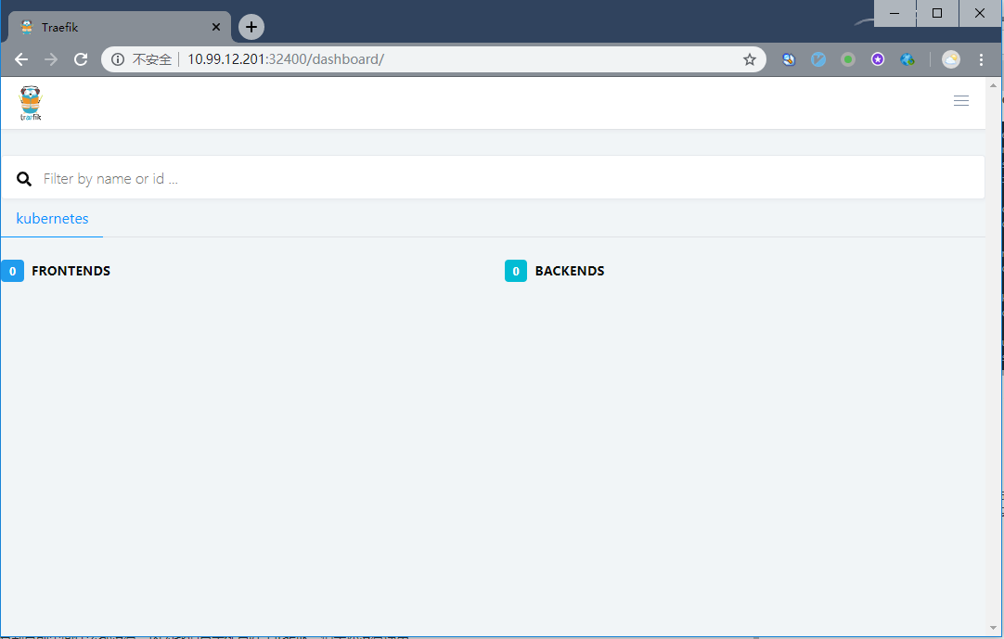The width and height of the screenshot is (1004, 639).
Task: Open the purple star extension icon
Action: 877,59
